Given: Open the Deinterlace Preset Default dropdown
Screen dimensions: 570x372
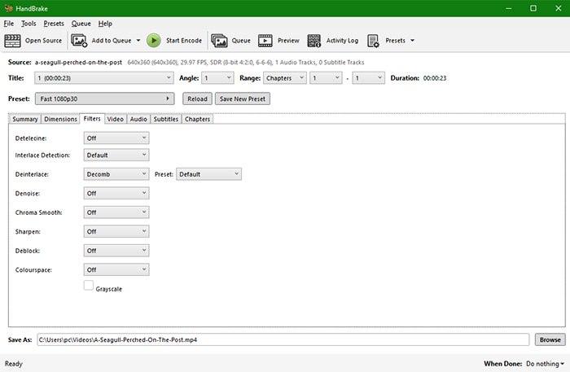Looking at the screenshot, I should point(208,174).
